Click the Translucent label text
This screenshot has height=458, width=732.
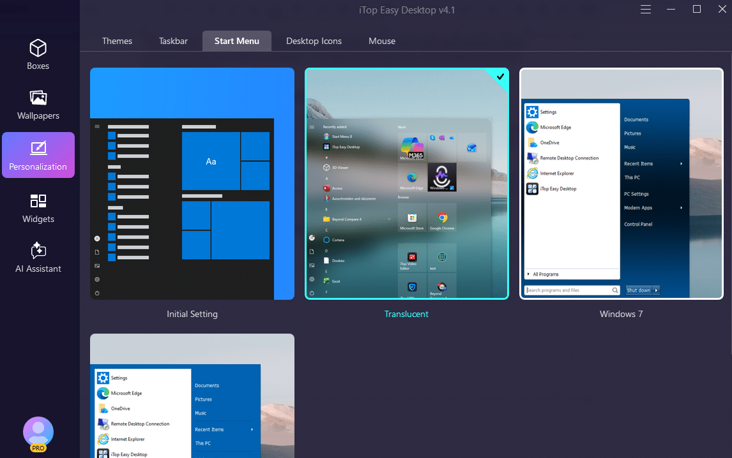(x=407, y=314)
